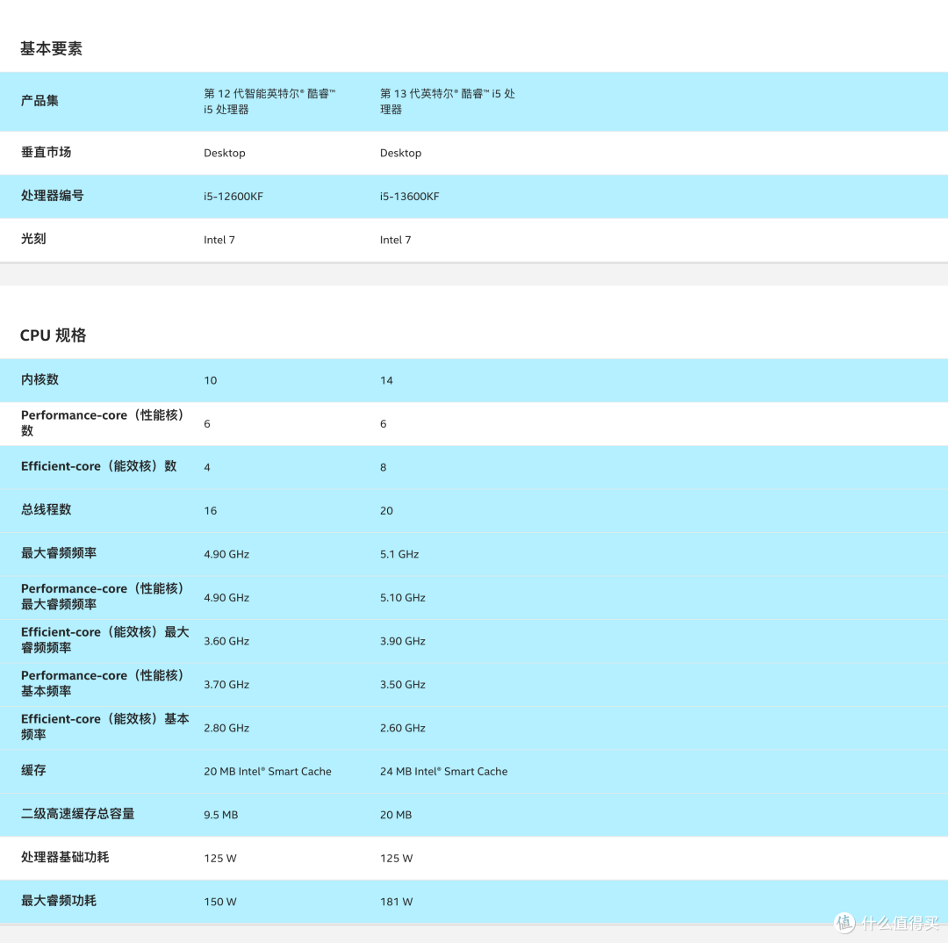Image resolution: width=948 pixels, height=943 pixels.
Task: Click the 第 13 代英特尔 酷睿 i5 处理器 cell
Action: (x=448, y=102)
